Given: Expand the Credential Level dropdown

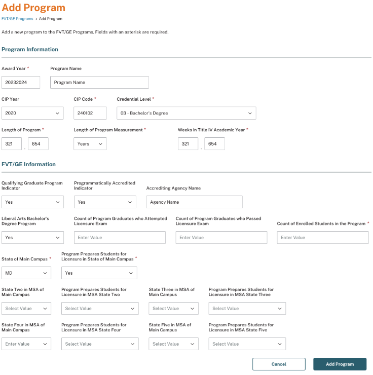Looking at the screenshot, I should coord(186,113).
